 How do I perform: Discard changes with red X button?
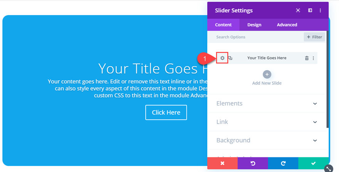click(222, 163)
